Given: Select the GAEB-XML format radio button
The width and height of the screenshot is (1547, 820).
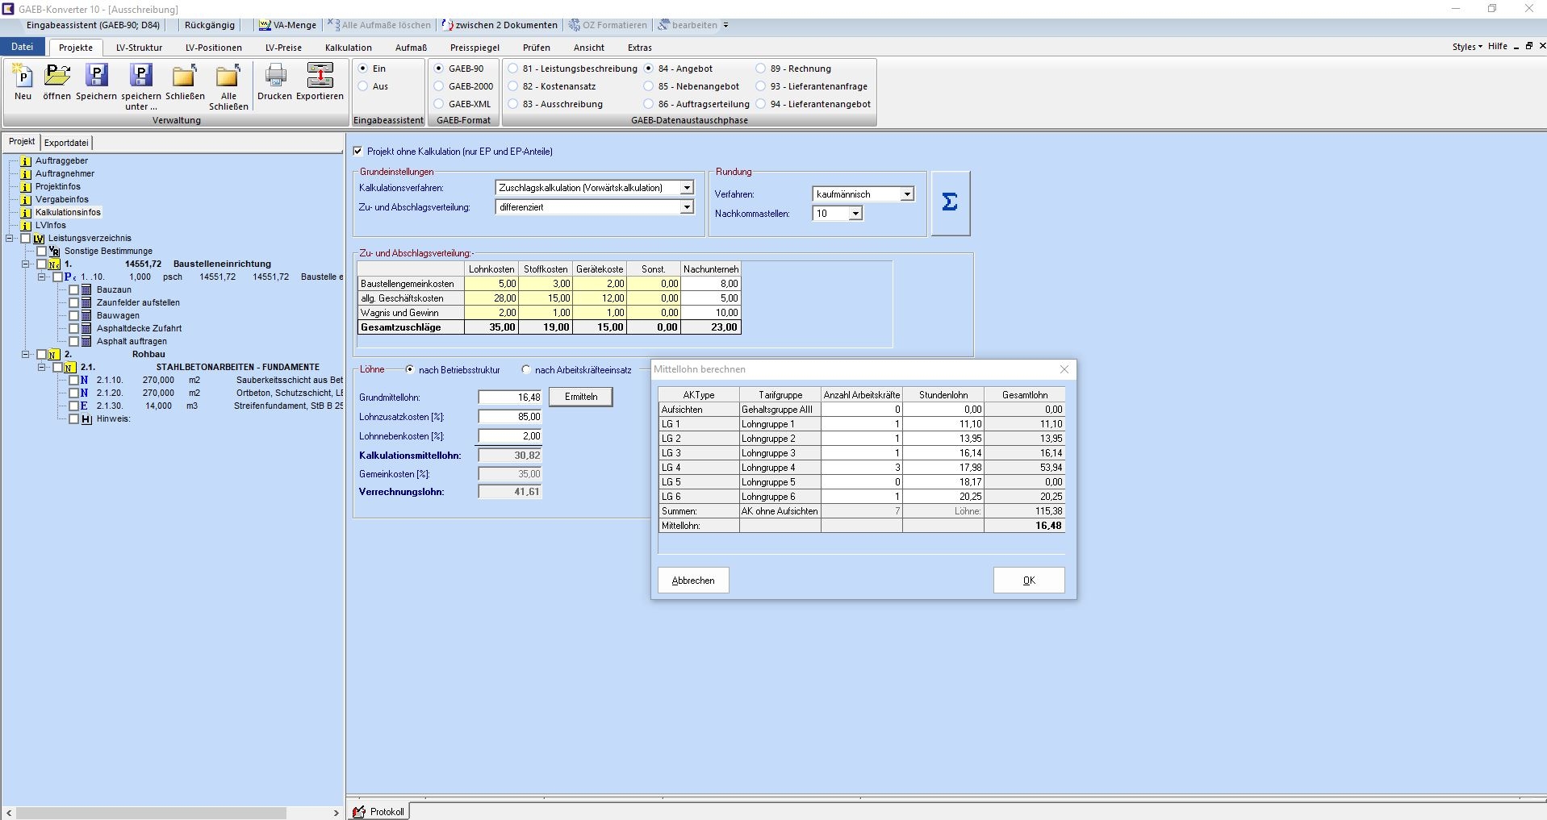Looking at the screenshot, I should point(439,104).
